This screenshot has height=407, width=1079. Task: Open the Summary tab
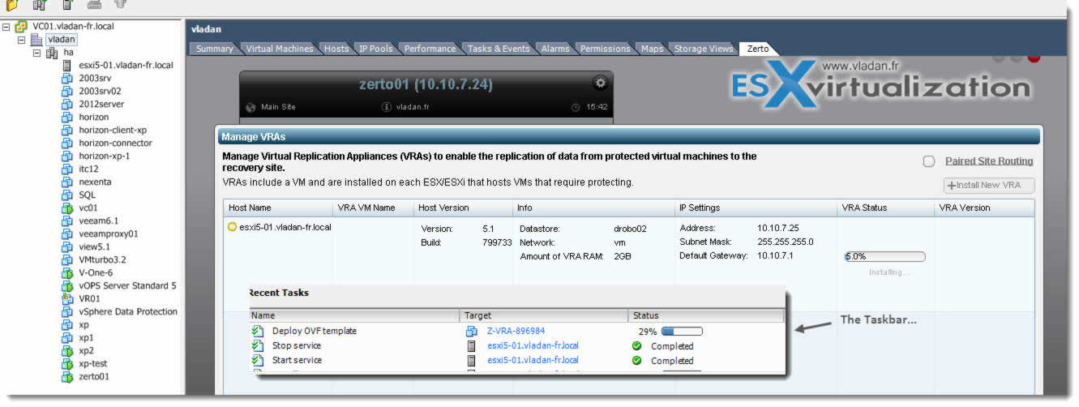(214, 49)
